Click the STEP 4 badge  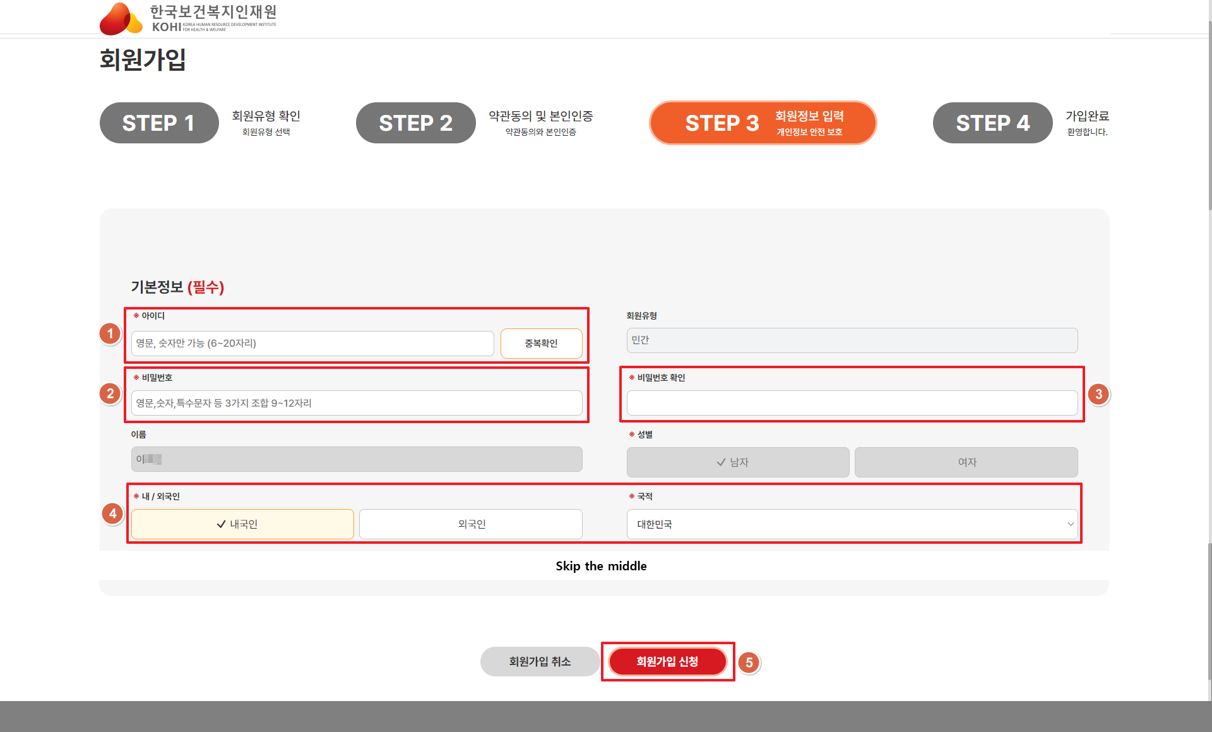tap(992, 123)
